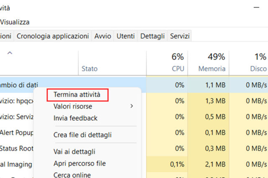Image resolution: width=268 pixels, height=178 pixels.
Task: Open the Avvio tab
Action: pos(103,36)
